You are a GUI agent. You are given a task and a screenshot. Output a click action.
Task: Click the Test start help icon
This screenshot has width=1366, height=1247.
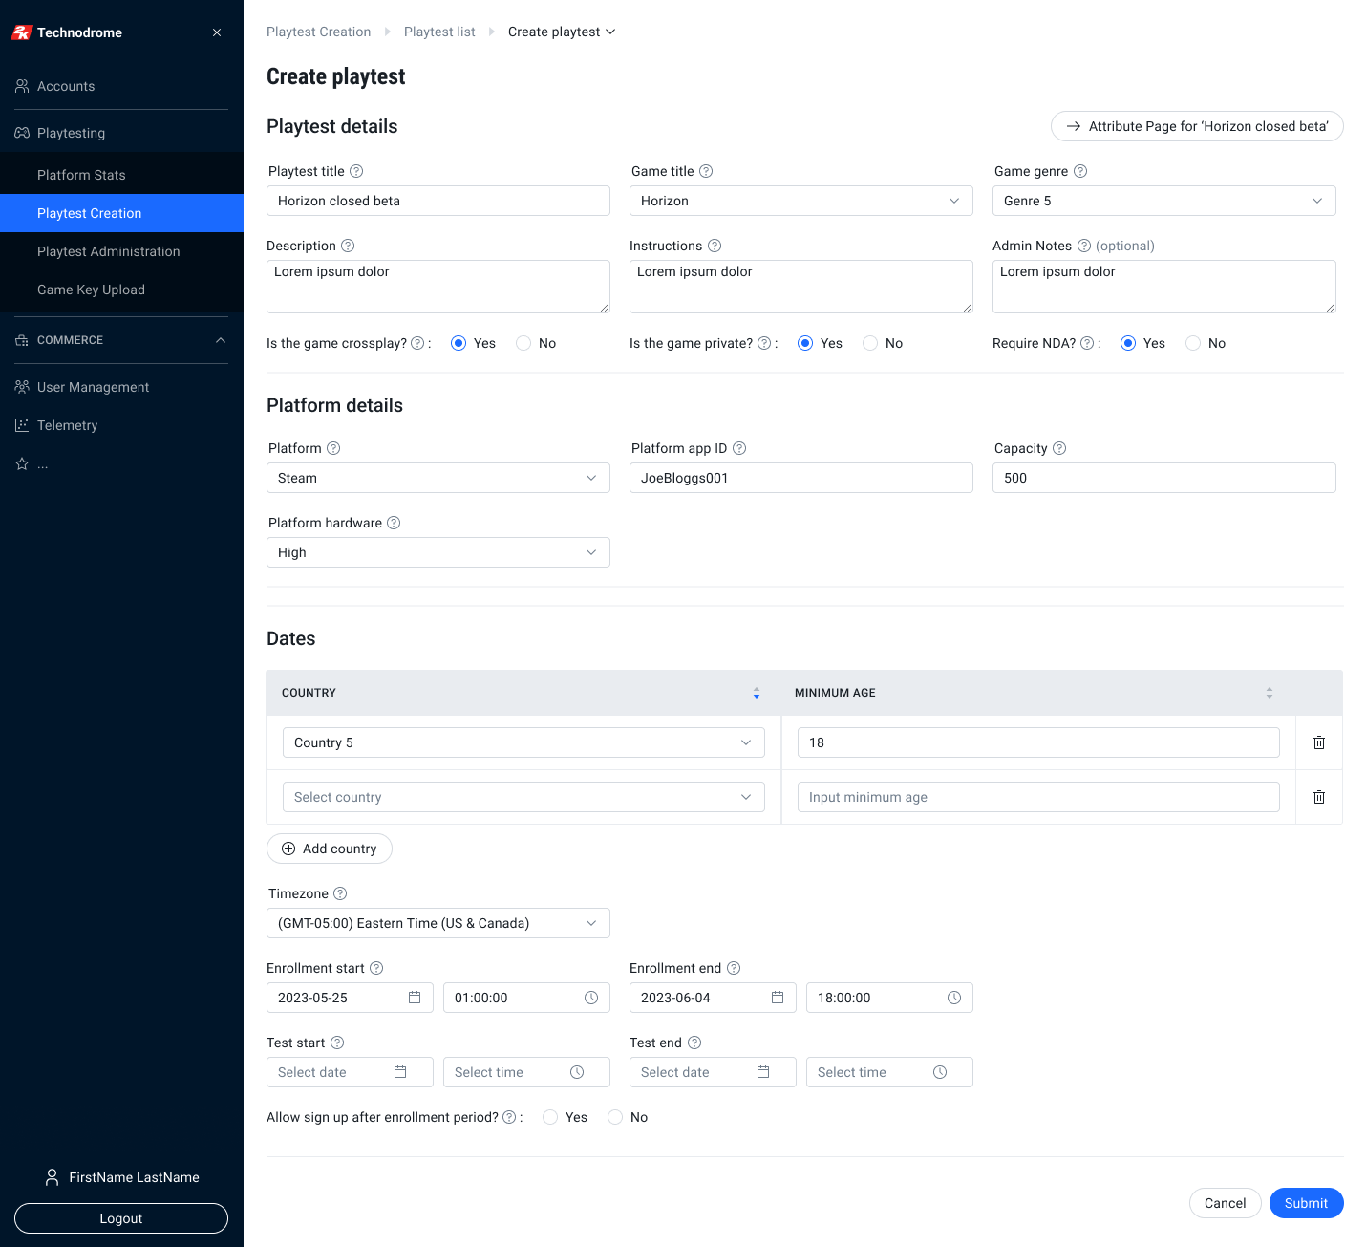tap(337, 1043)
